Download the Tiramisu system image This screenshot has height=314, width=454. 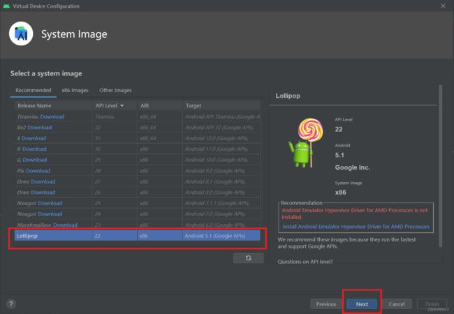coord(52,117)
